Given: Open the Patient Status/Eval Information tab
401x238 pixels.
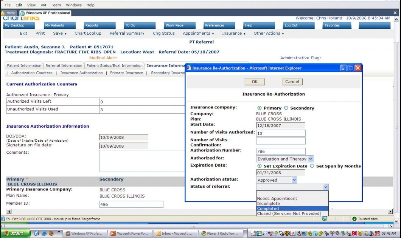Looking at the screenshot, I should coord(114,66).
